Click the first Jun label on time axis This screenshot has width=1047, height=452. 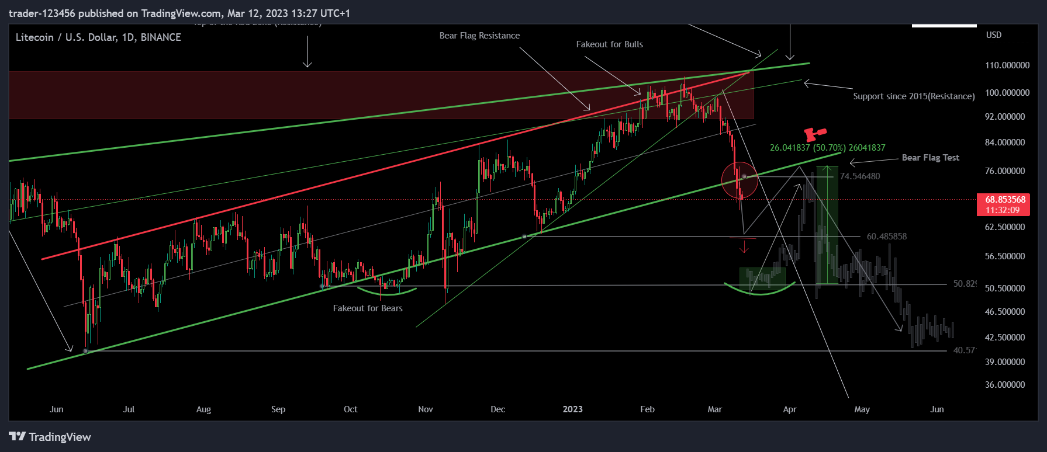pyautogui.click(x=57, y=409)
